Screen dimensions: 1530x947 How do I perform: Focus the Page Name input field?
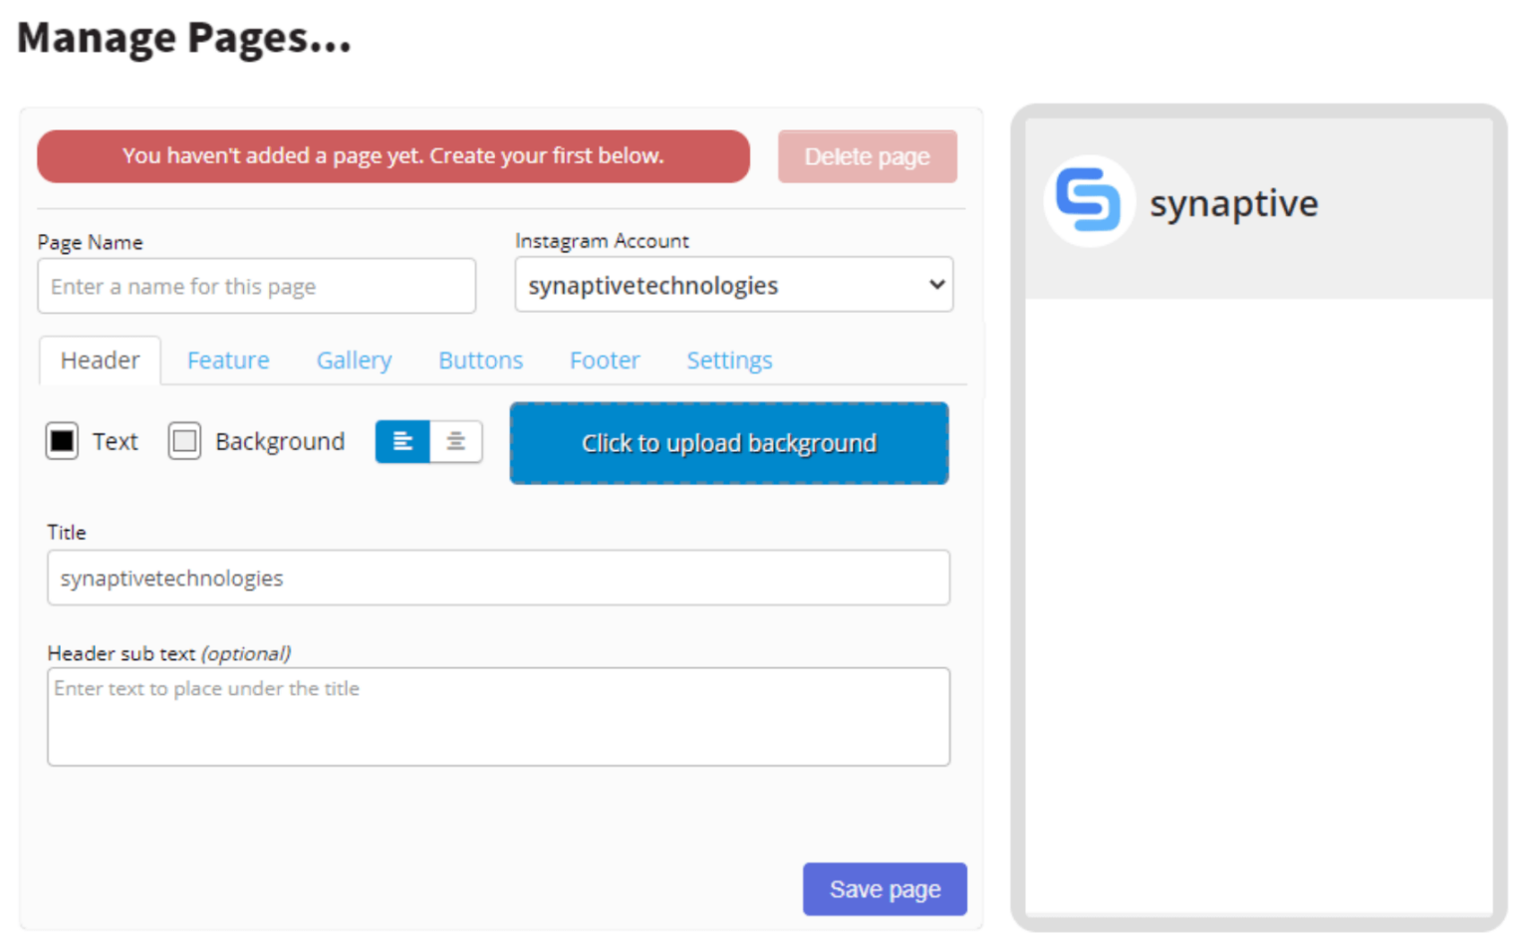(x=256, y=287)
